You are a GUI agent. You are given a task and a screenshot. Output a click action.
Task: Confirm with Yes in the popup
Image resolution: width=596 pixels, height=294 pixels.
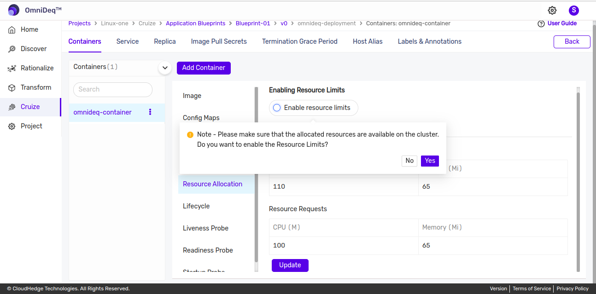pos(430,161)
